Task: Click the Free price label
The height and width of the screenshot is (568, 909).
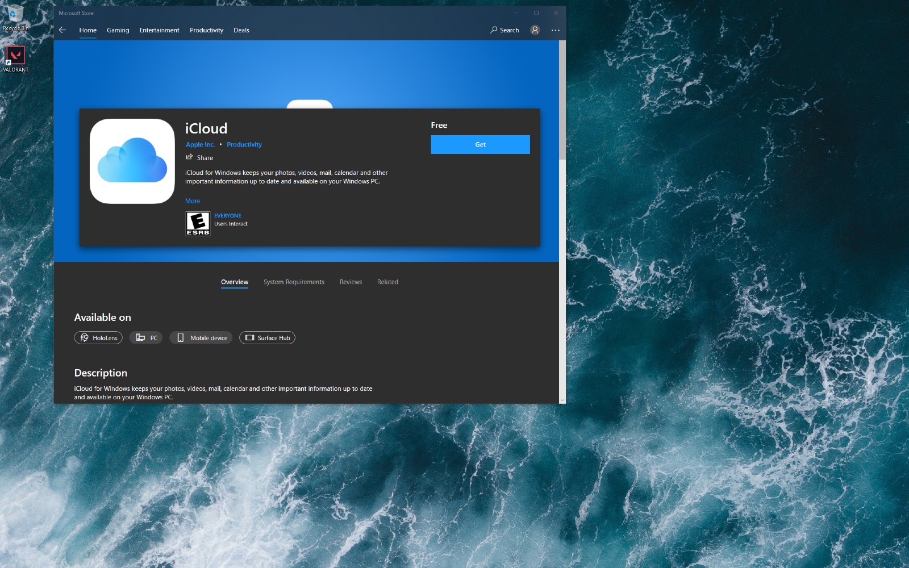Action: (439, 125)
